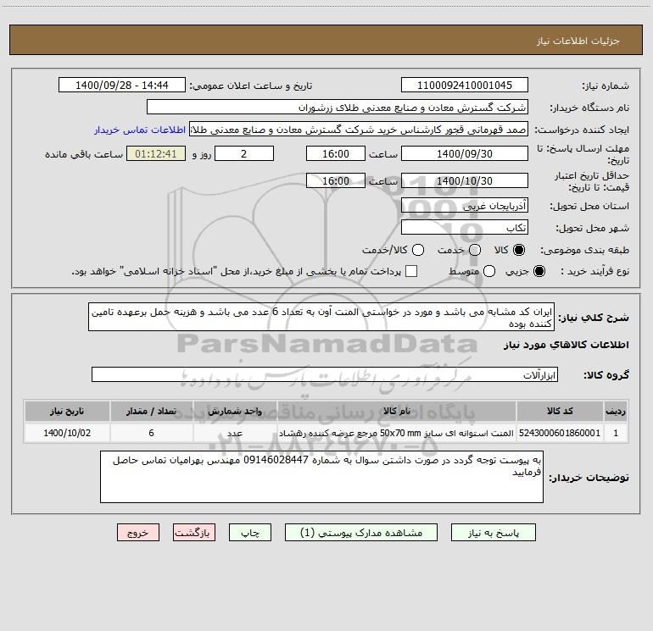
Task: Click the request creator field صمد قهرمانی
Action: tap(359, 129)
